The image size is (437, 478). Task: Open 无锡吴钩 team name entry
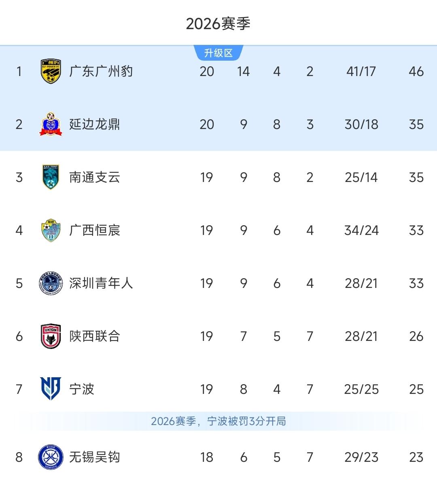coord(95,457)
